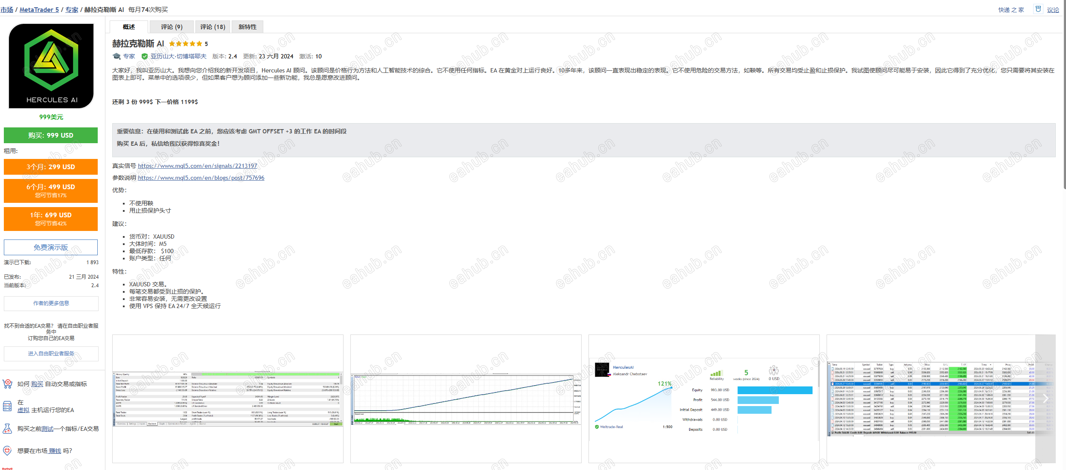
Task: Click the 账户类型: 任何 line
Action: pyautogui.click(x=150, y=258)
